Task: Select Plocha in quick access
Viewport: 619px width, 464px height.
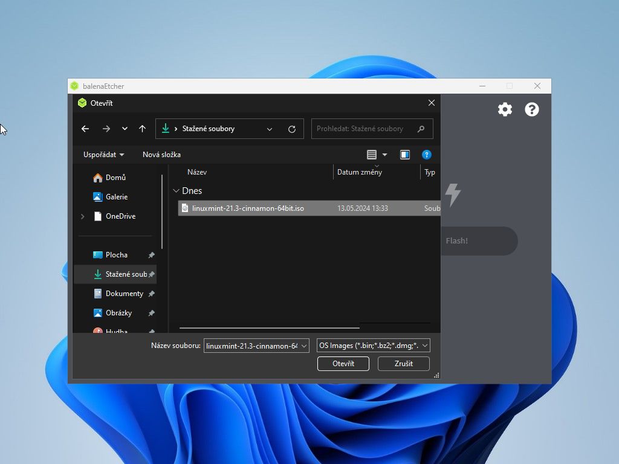Action: point(116,255)
